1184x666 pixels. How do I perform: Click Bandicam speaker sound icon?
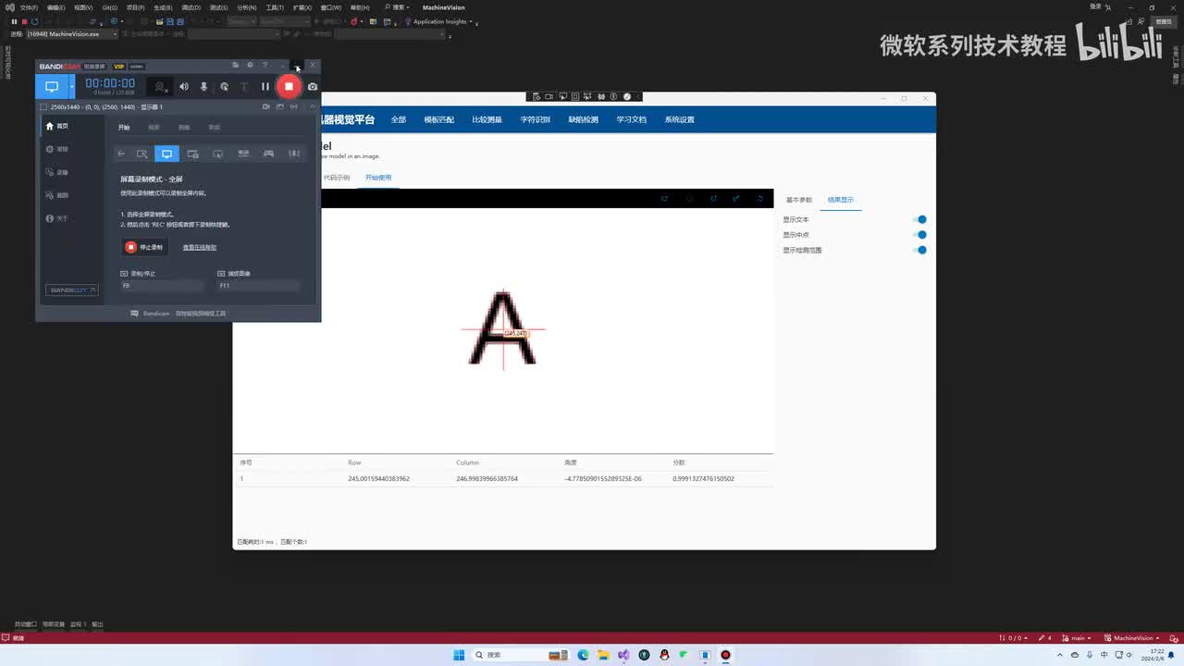coord(183,86)
